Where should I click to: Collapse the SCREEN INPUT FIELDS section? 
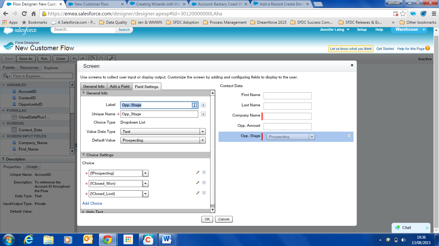click(4, 136)
